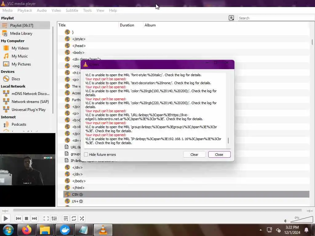Open the notifications bell icon

coord(307,230)
